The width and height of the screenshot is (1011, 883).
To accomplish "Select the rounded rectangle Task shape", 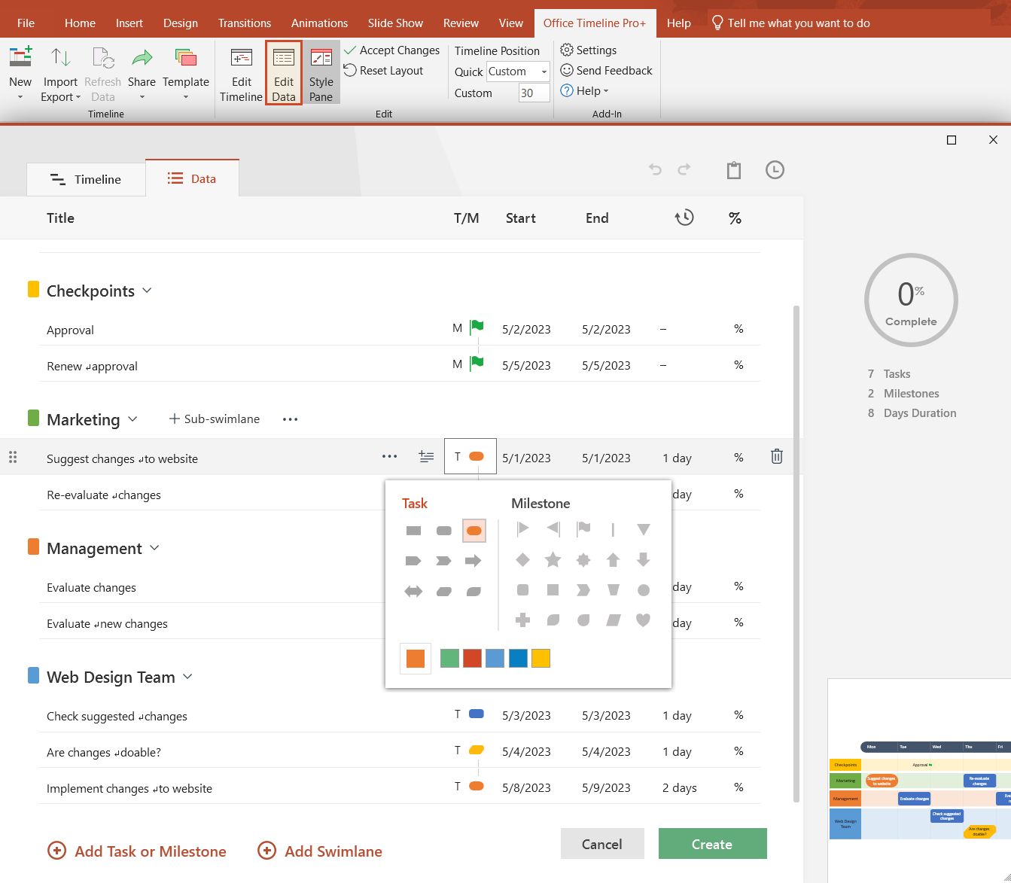I will [443, 529].
